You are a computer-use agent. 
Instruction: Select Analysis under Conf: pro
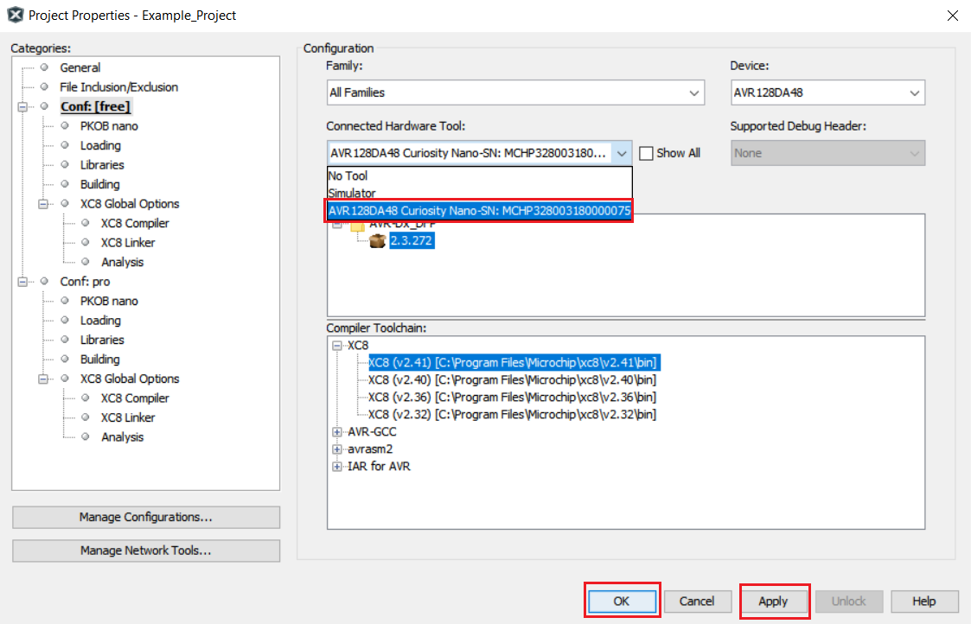[123, 437]
